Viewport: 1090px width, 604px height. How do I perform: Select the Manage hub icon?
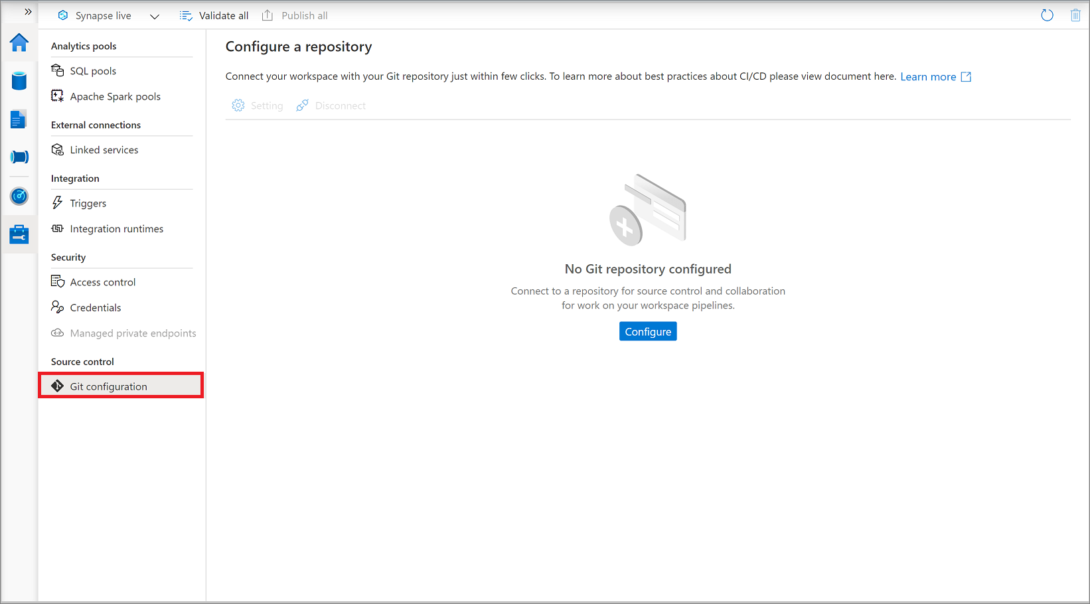pos(19,234)
